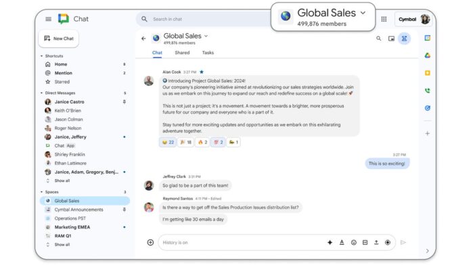Show all spaces
Image resolution: width=471 pixels, height=265 pixels.
click(x=62, y=245)
